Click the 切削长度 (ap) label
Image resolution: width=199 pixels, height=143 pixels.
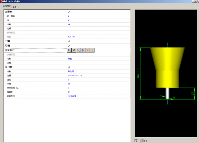tap(13, 88)
